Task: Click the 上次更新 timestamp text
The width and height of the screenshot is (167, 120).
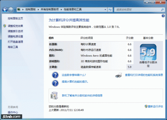Action: (66, 110)
